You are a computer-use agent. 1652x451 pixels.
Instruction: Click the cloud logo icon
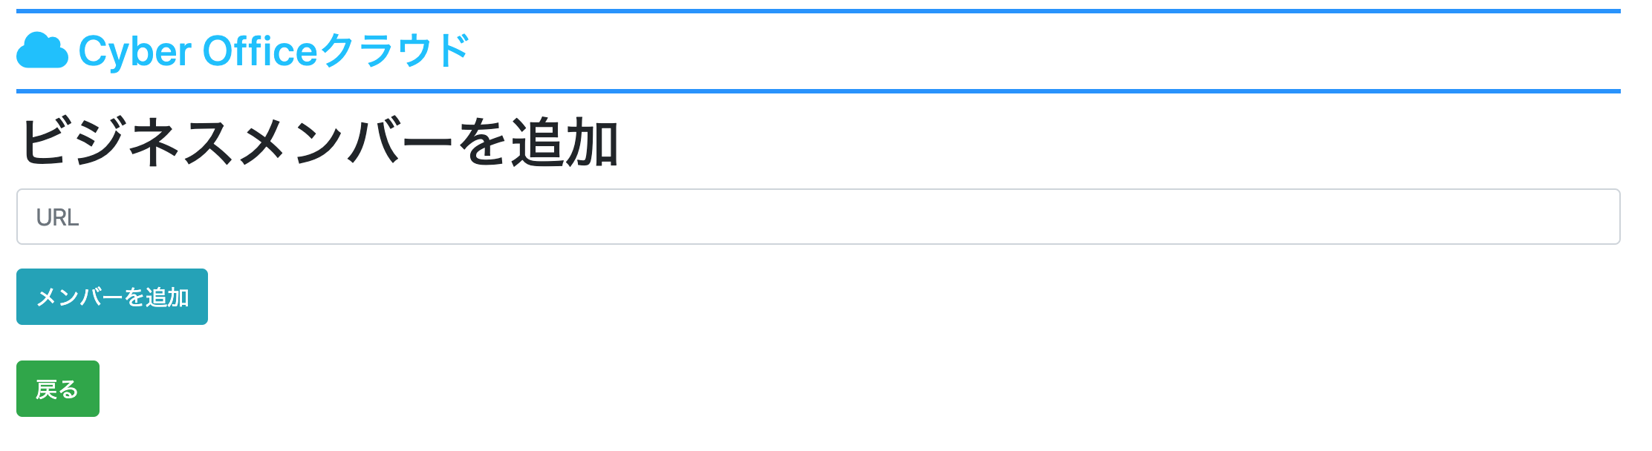(x=42, y=51)
